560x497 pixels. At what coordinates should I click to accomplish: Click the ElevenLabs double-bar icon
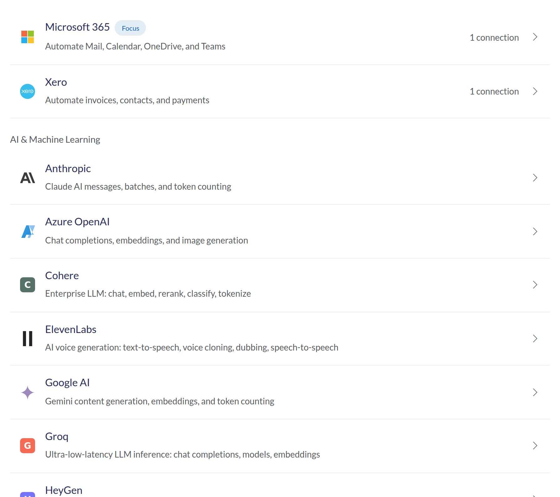click(28, 339)
